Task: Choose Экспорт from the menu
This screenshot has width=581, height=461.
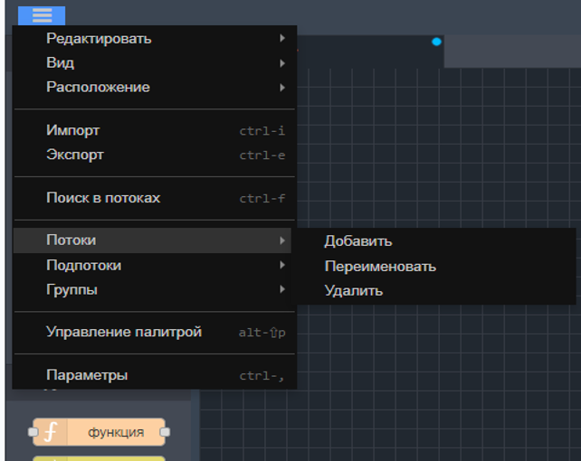Action: 75,155
